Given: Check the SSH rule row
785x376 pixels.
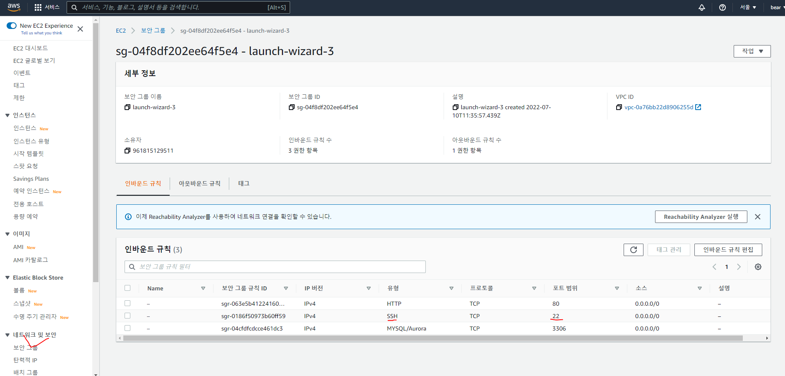Looking at the screenshot, I should (x=127, y=316).
